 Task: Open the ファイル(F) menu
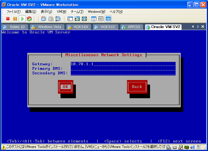click(x=13, y=12)
